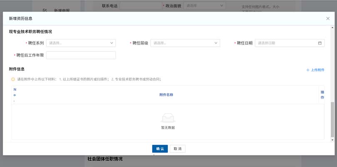Image resolution: width=337 pixels, height=167 pixels.
Task: Expand the 聘任层级 dropdown
Action: (x=185, y=43)
